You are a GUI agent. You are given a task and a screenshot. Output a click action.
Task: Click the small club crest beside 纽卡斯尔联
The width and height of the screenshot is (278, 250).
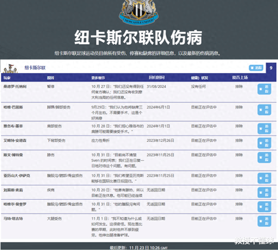click(x=10, y=69)
